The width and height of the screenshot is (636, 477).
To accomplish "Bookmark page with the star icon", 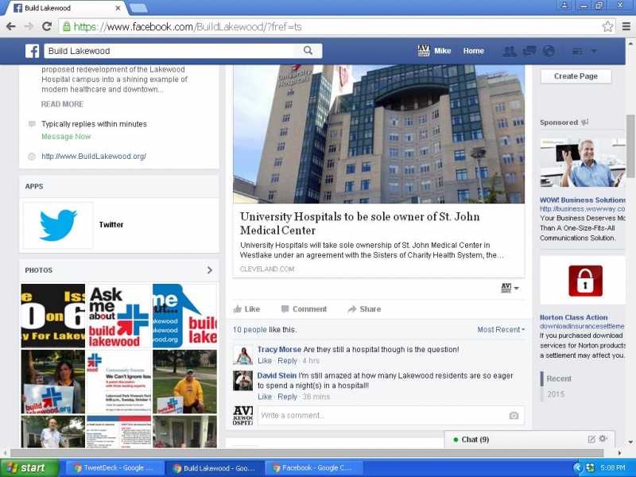I will tap(607, 26).
